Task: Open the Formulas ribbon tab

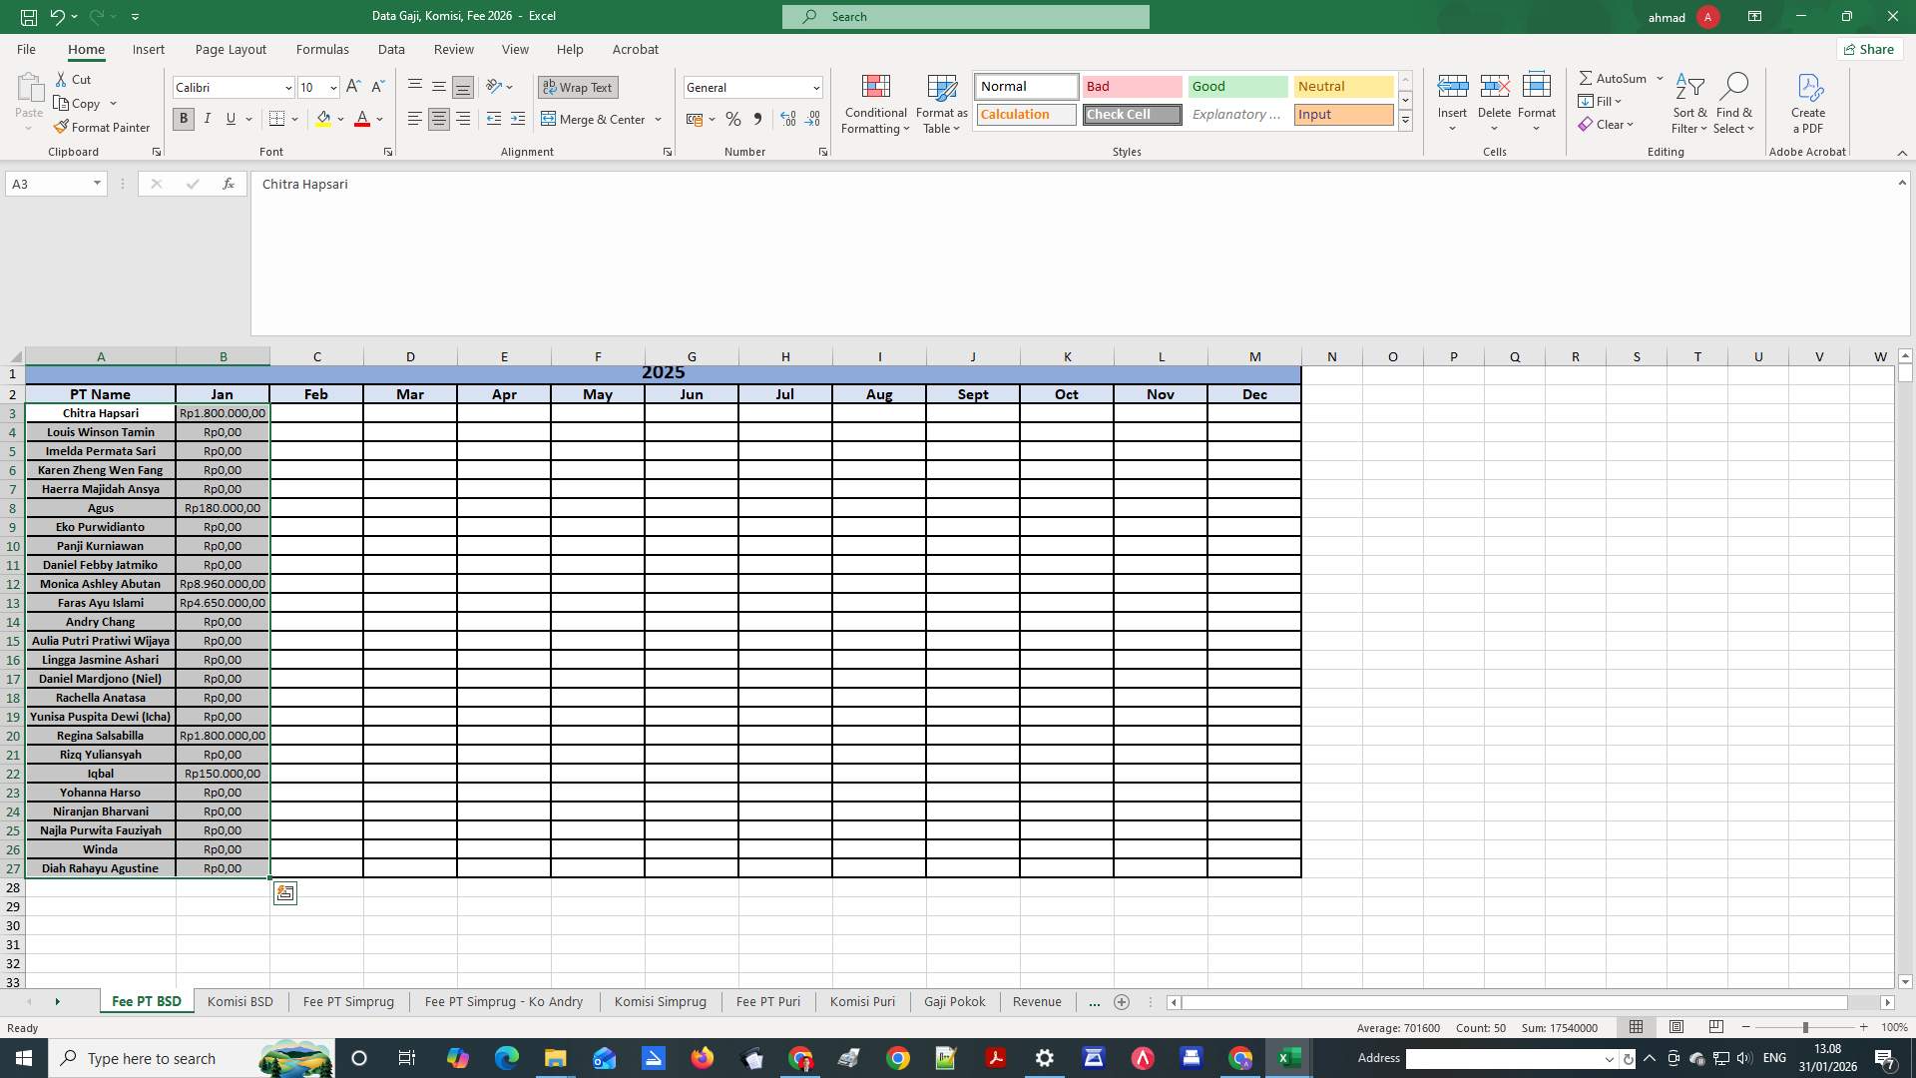Action: pyautogui.click(x=322, y=49)
